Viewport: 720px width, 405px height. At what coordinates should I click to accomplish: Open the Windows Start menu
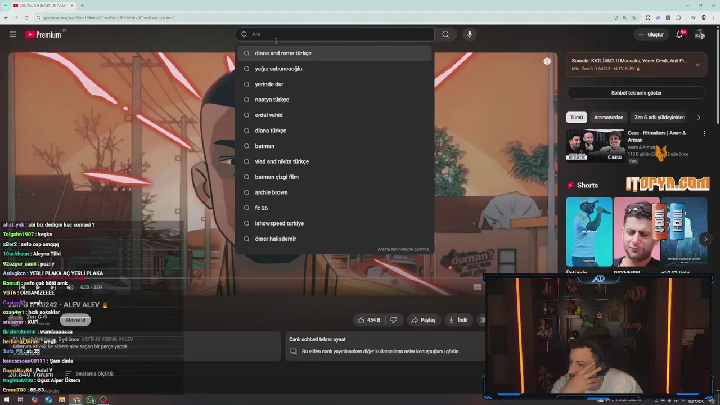[x=7, y=399]
